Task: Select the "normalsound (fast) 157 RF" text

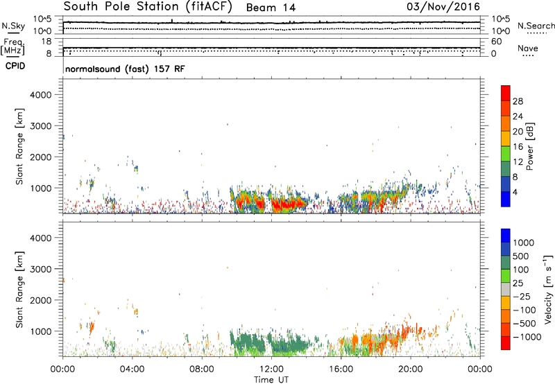Action: pos(125,69)
